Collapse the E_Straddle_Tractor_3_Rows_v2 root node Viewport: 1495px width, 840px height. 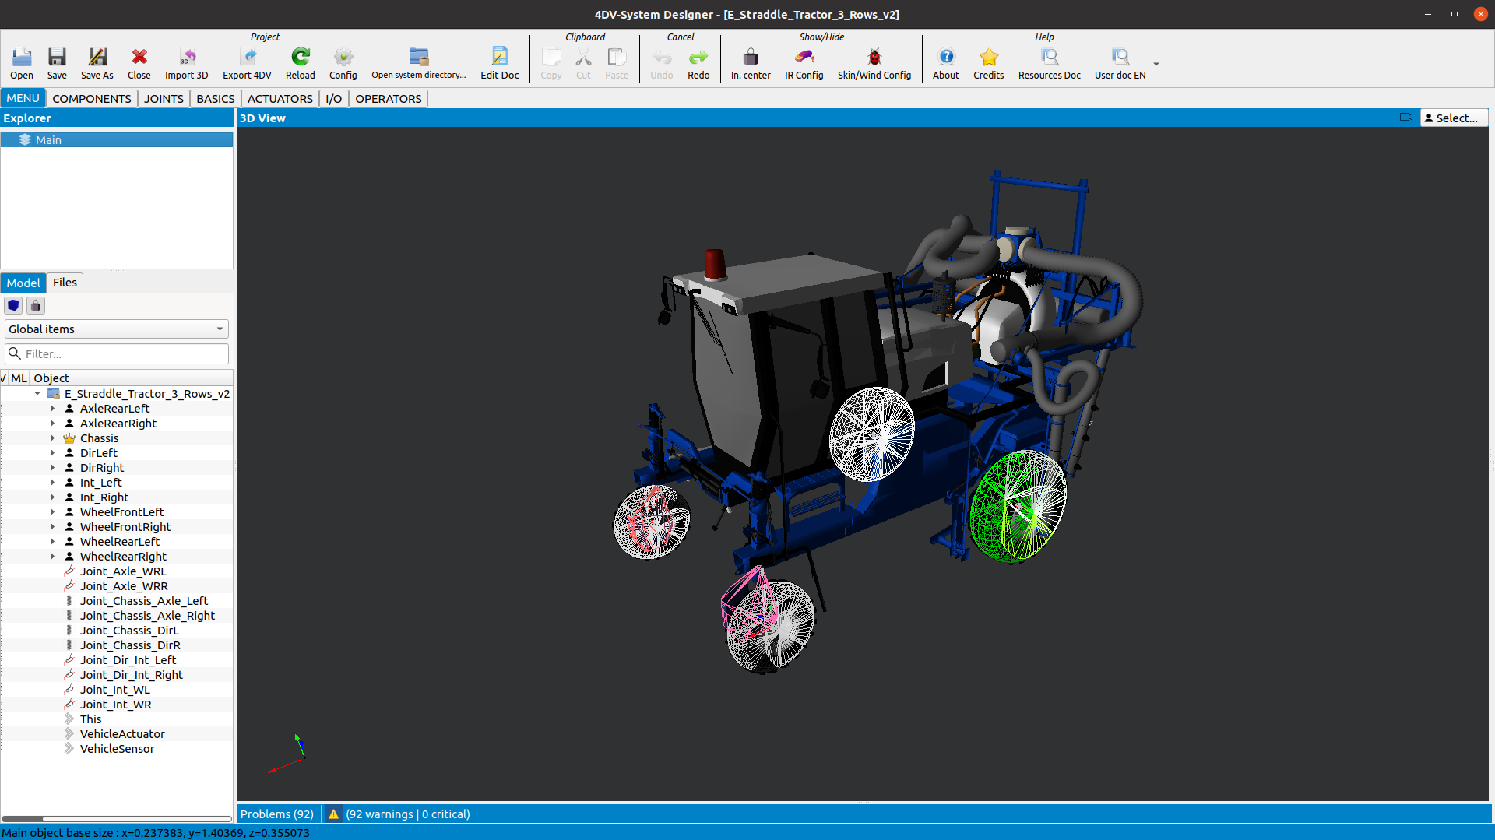coord(37,394)
